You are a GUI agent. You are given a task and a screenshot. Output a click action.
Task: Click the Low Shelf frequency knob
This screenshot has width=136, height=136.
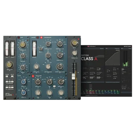click(x=38, y=82)
